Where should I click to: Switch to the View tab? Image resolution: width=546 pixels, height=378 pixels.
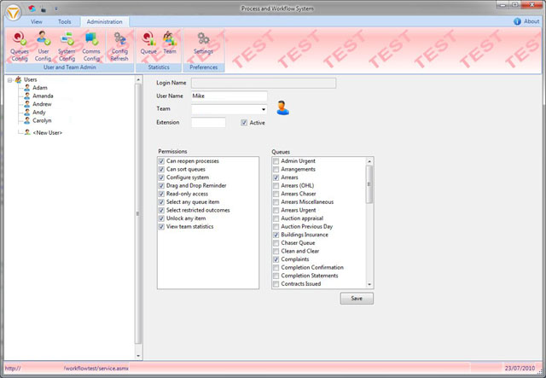37,20
